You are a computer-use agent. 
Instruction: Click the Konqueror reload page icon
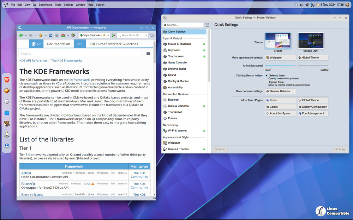51,35
